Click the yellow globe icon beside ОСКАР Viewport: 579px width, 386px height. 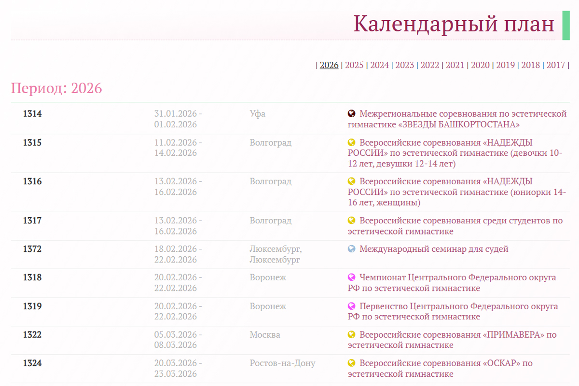point(352,363)
